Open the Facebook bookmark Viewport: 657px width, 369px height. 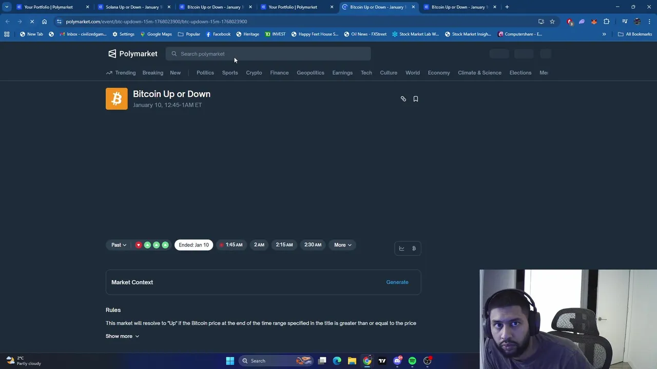pos(218,34)
